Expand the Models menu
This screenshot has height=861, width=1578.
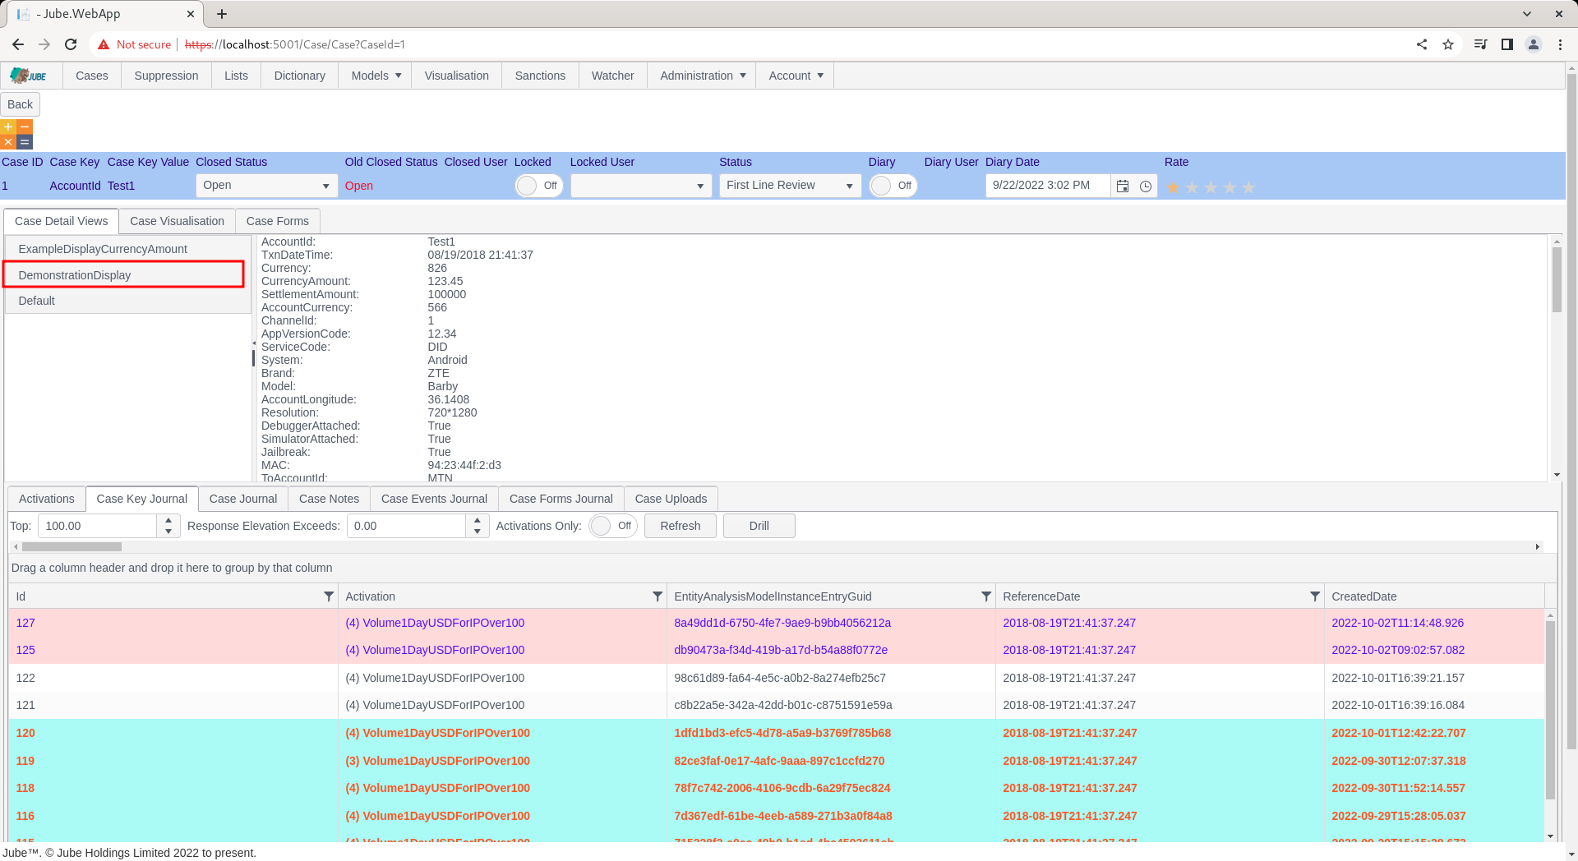coord(376,76)
